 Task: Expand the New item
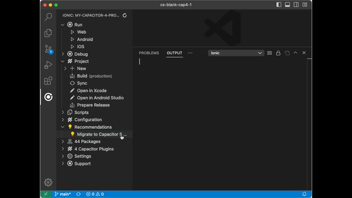(x=66, y=68)
